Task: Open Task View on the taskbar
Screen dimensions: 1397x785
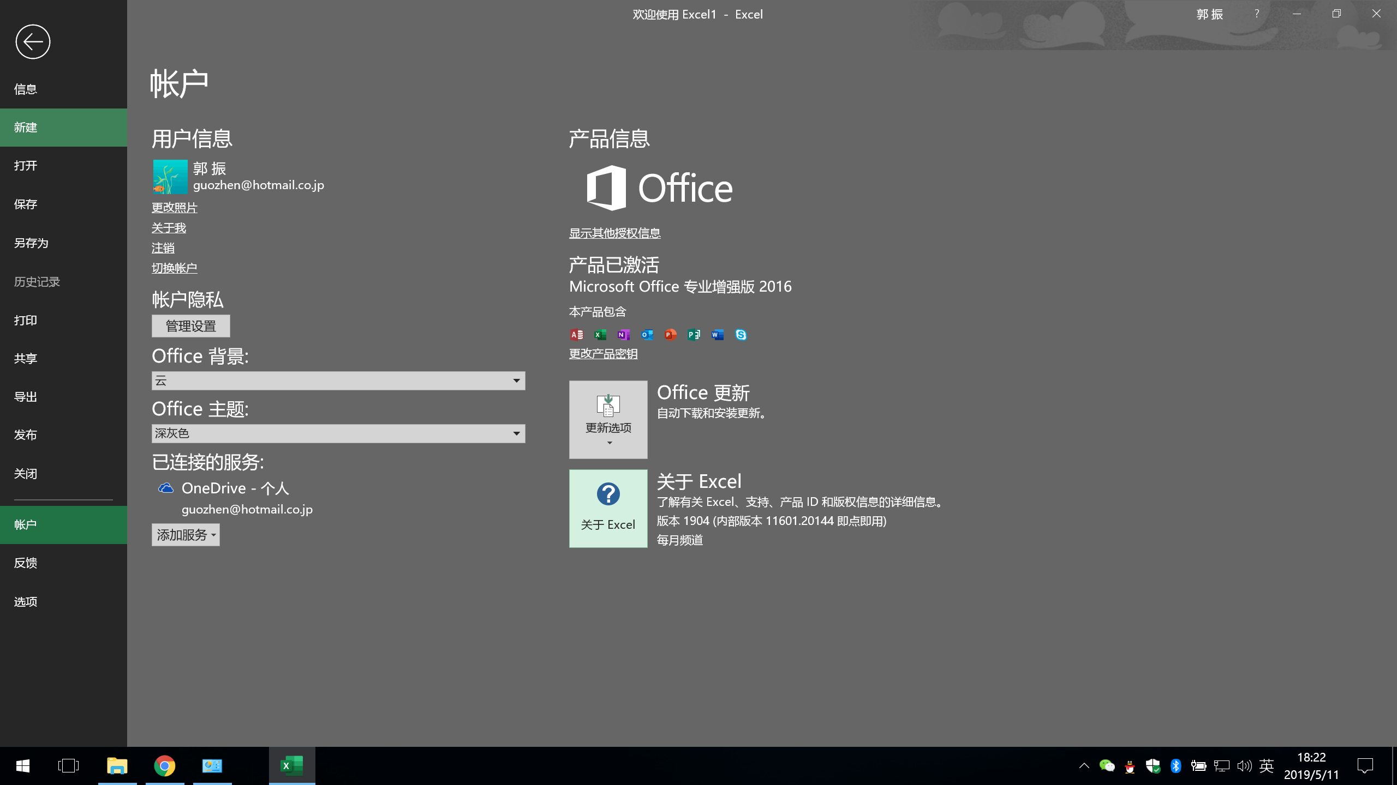Action: click(x=69, y=766)
